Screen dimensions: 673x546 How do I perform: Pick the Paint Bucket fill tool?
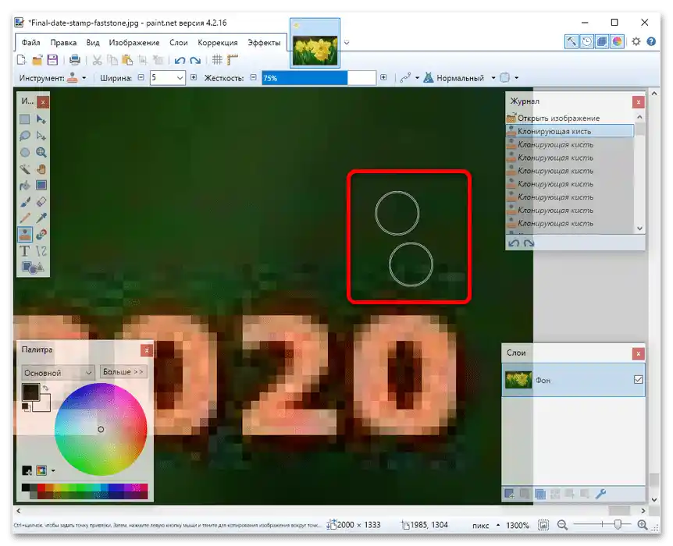point(25,185)
